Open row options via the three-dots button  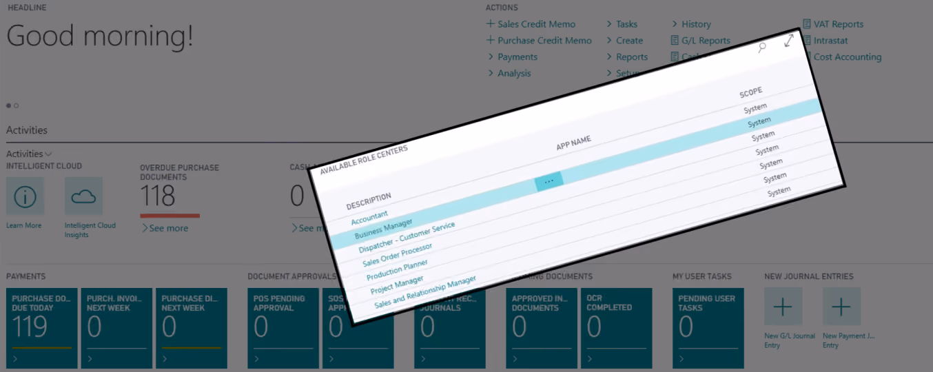(x=549, y=180)
